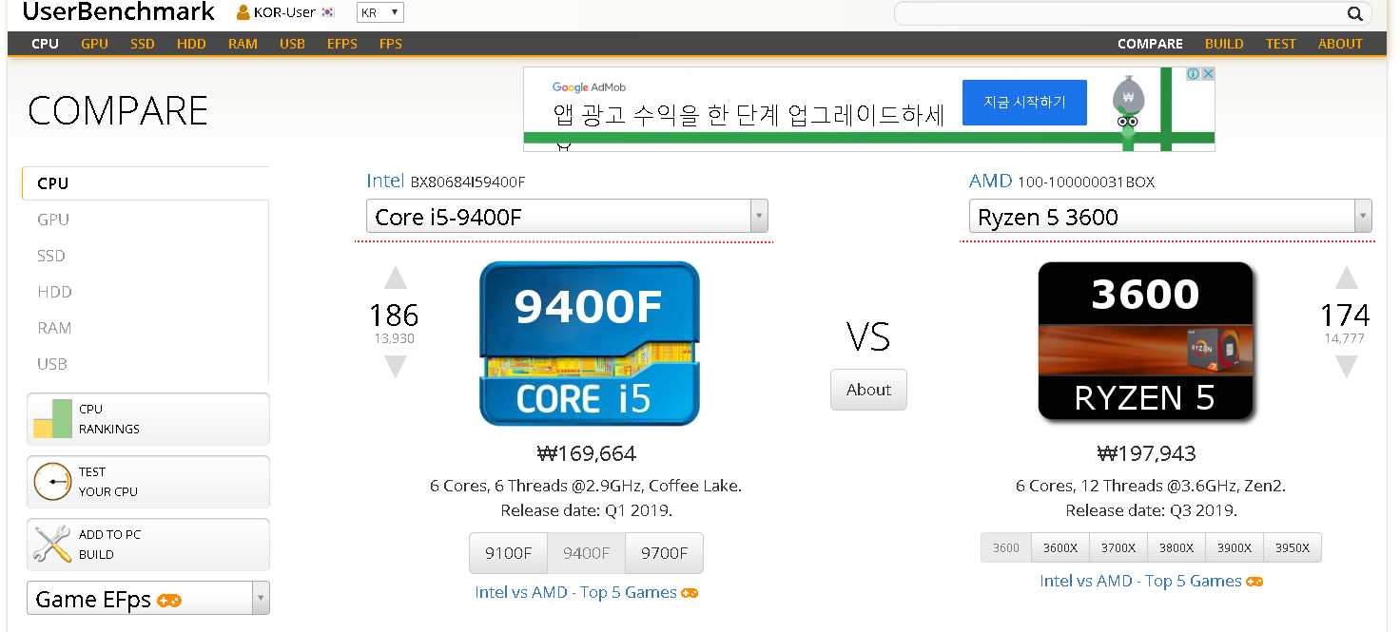The width and height of the screenshot is (1400, 632).
Task: Select the 3950X model button
Action: point(1293,547)
